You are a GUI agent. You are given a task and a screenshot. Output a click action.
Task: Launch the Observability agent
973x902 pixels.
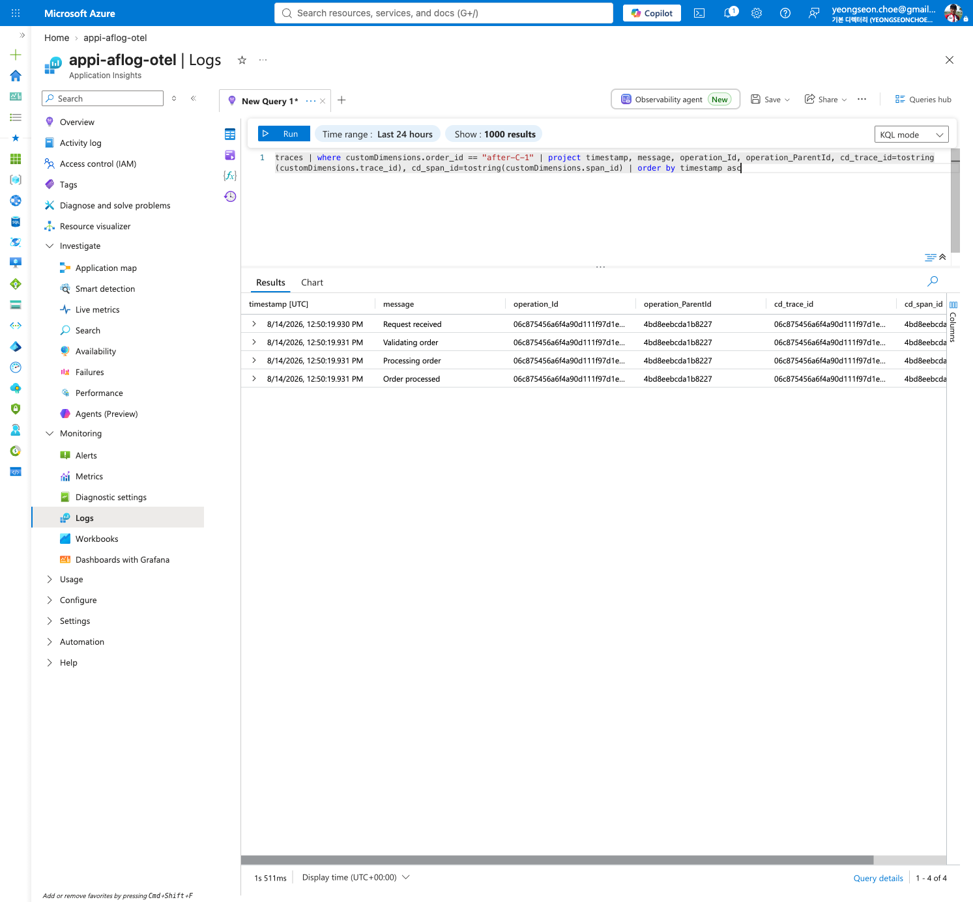pos(676,99)
